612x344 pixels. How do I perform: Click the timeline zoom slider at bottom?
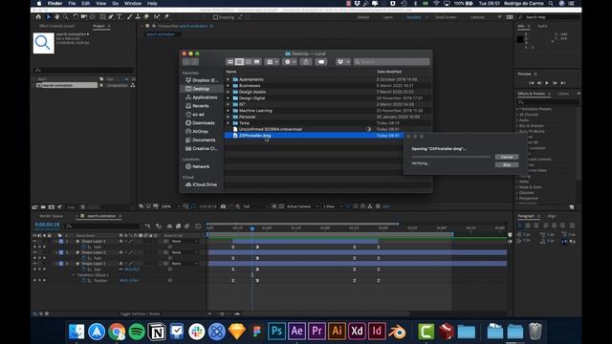coord(223,314)
